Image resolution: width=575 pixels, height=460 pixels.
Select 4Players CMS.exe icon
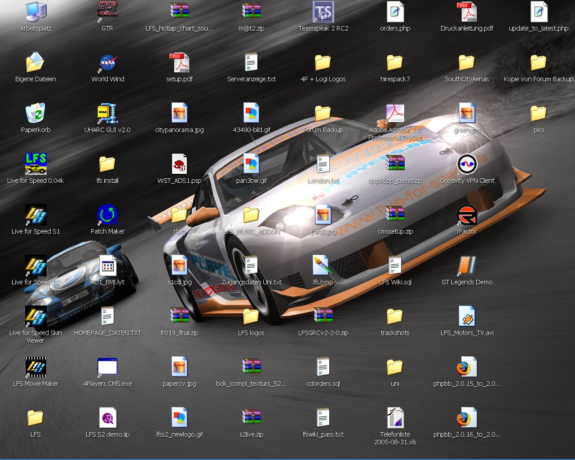coord(107,367)
